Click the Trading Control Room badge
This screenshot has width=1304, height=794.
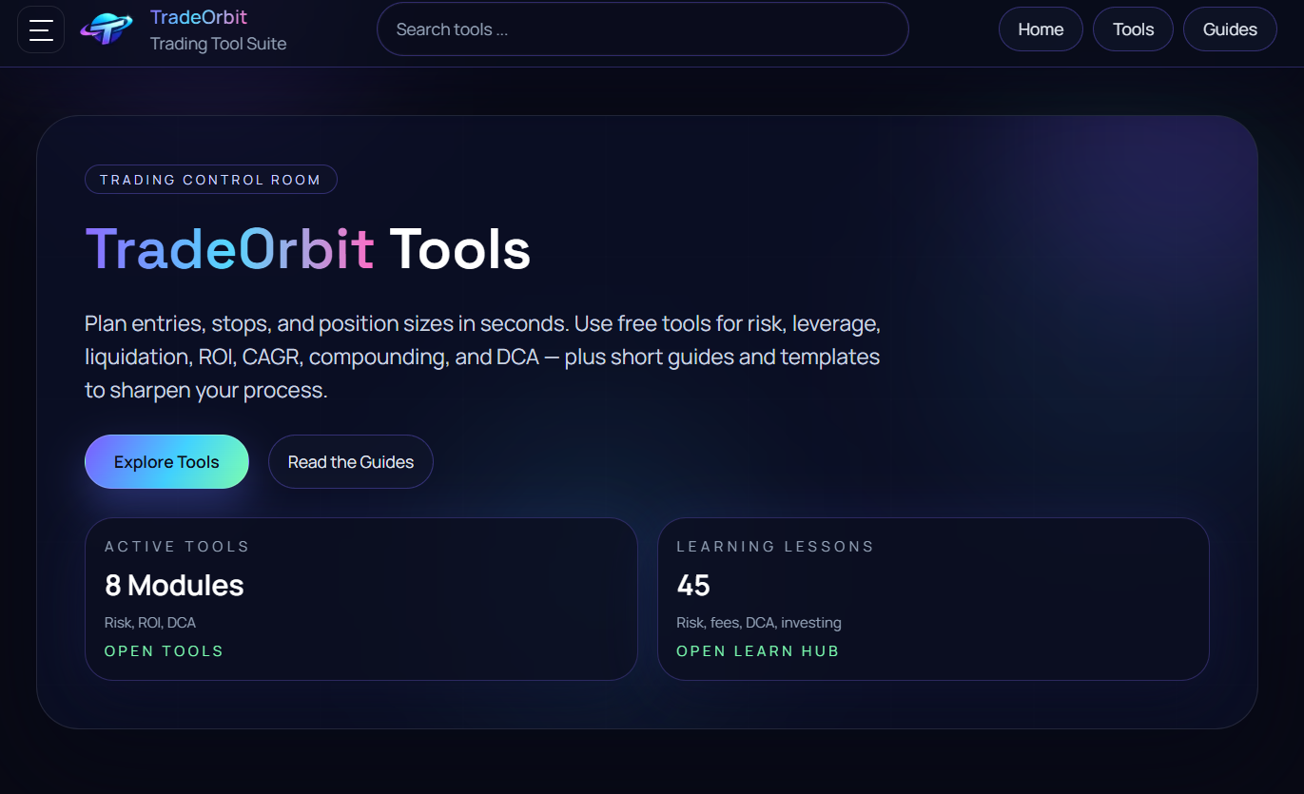(x=210, y=179)
